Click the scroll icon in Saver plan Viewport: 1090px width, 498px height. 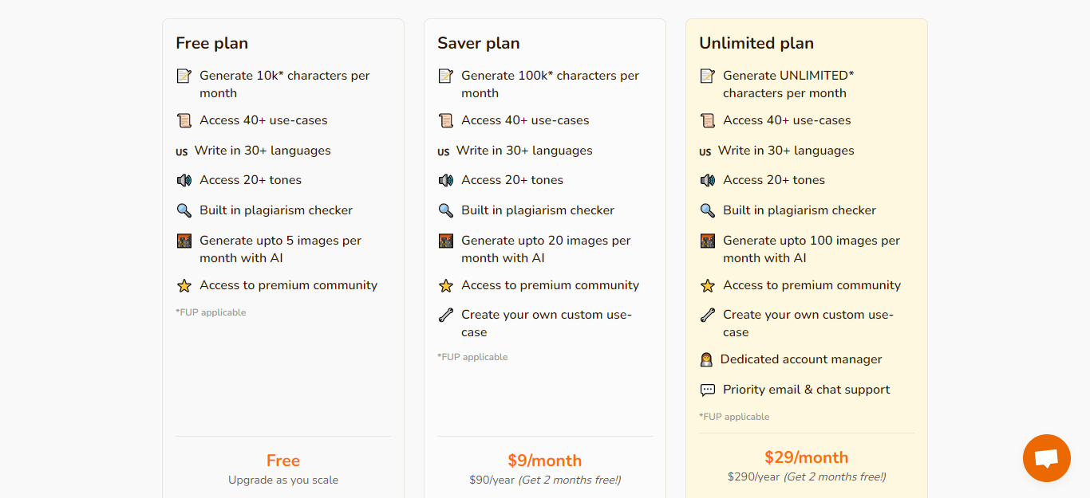coord(446,120)
